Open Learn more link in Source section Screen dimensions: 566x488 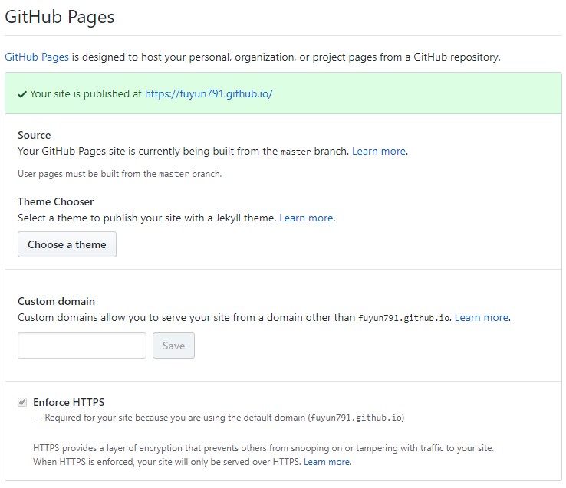point(379,151)
